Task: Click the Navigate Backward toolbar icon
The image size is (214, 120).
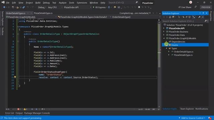Action: (x=4, y=7)
